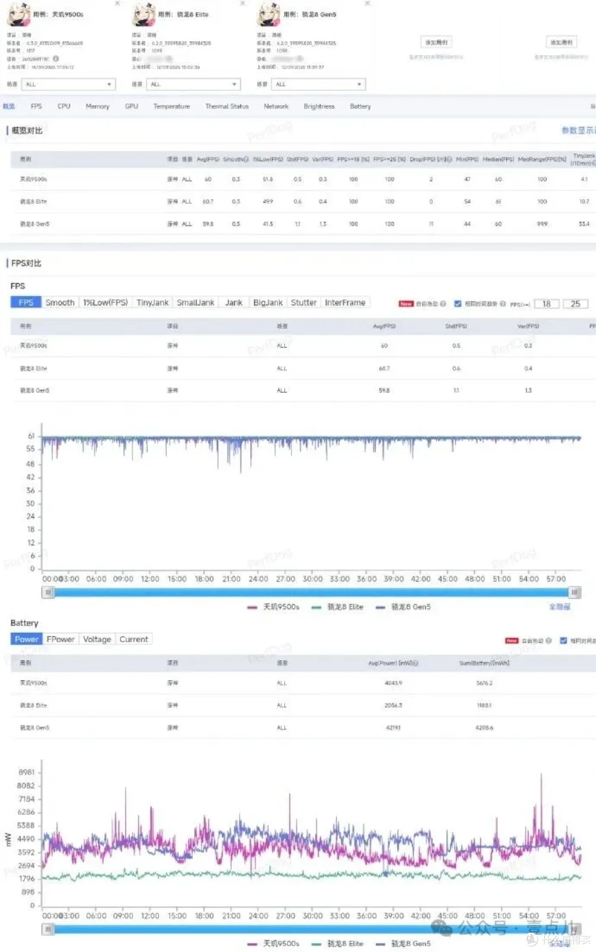
Task: Toggle 天玑9500s series in FPS chart legend
Action: 274,607
